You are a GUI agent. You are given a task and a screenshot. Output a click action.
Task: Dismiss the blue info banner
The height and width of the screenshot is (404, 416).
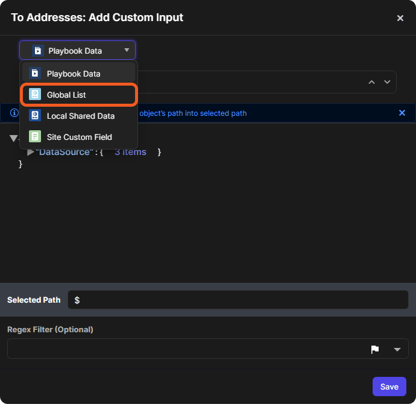click(x=402, y=113)
